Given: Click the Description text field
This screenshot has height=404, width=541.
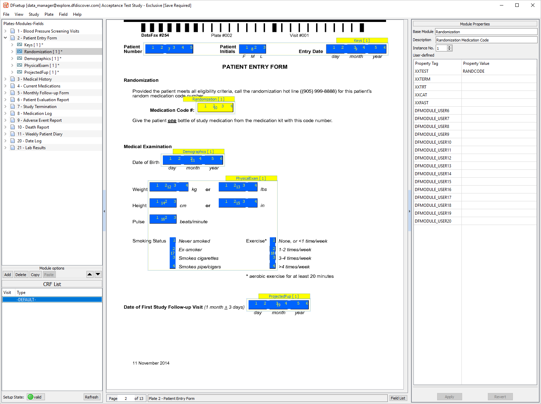Looking at the screenshot, I should pyautogui.click(x=486, y=40).
